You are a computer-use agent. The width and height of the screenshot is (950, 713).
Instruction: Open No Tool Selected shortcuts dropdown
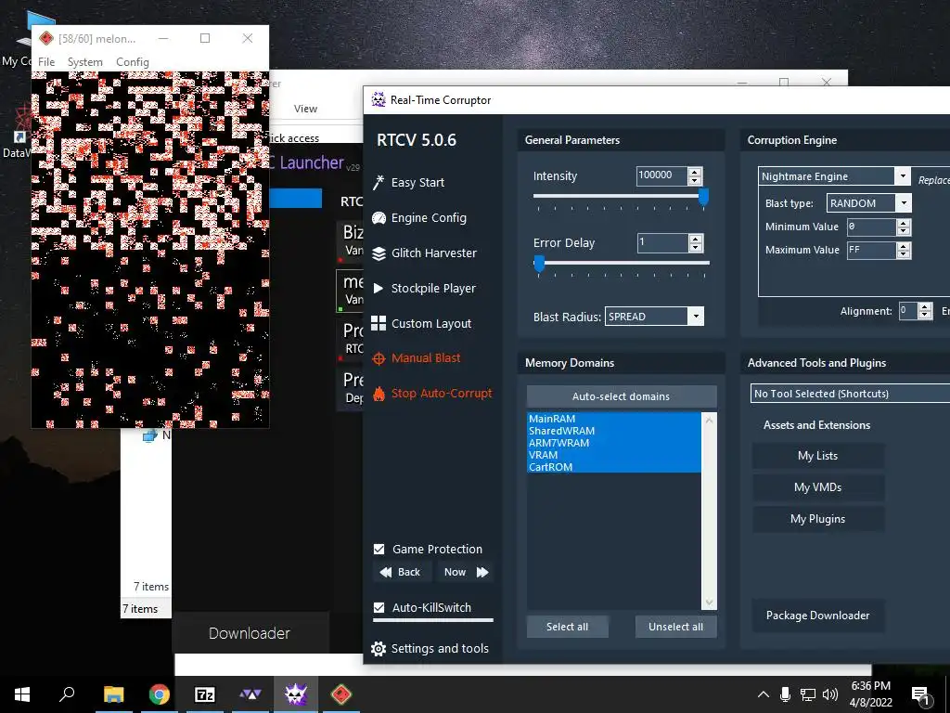coord(851,394)
